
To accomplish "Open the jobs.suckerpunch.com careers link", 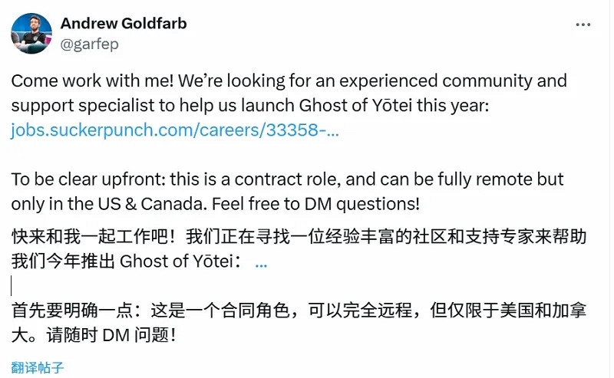I will point(174,130).
